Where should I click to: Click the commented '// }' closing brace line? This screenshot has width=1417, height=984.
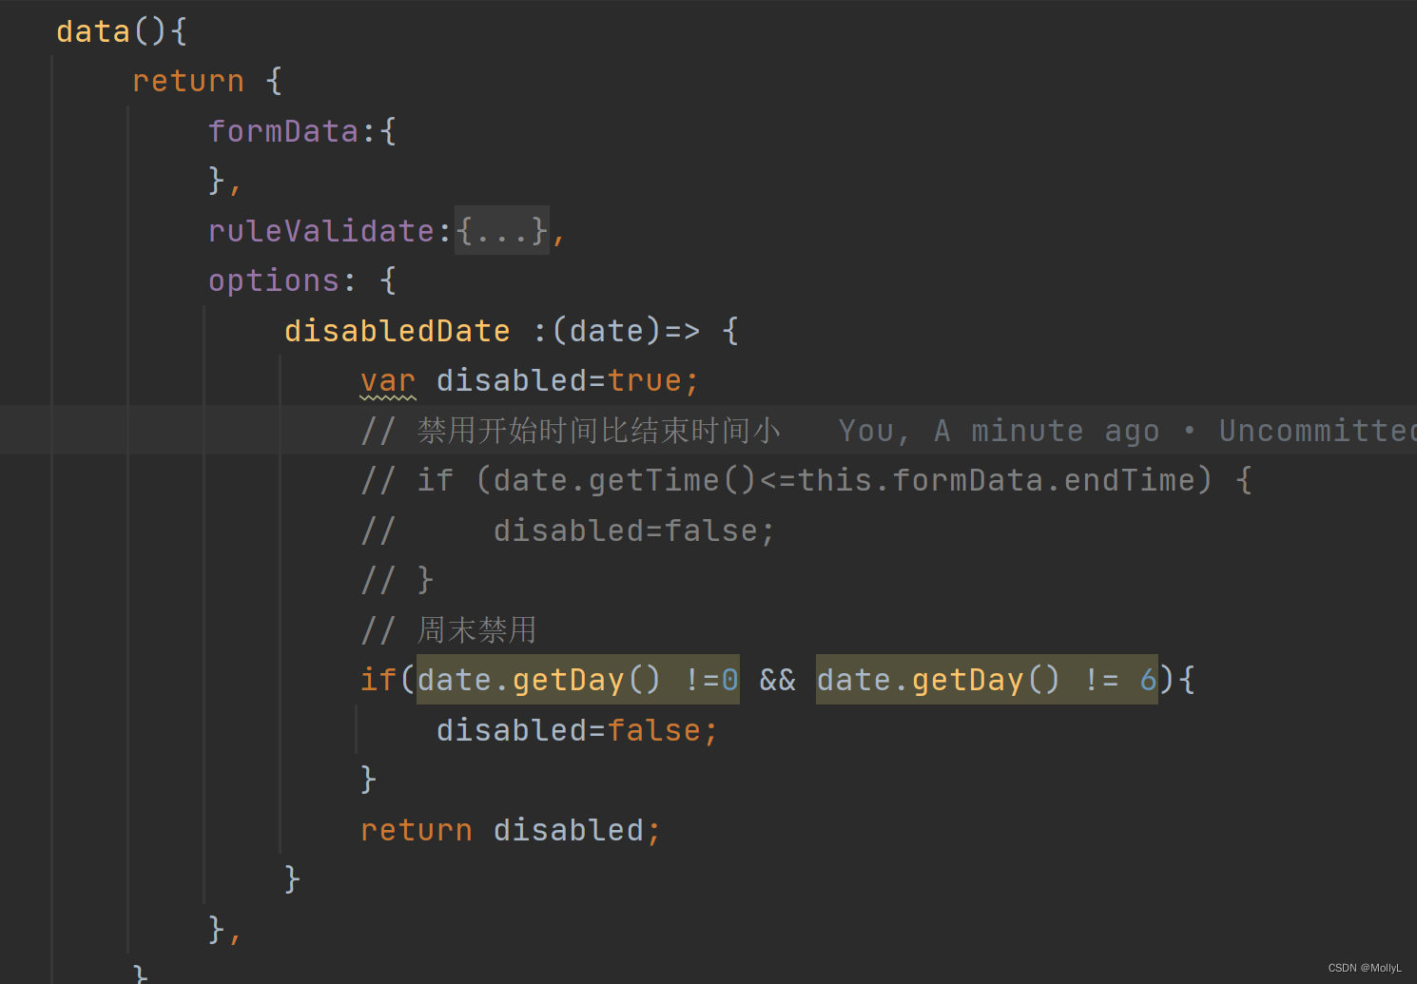pyautogui.click(x=398, y=580)
